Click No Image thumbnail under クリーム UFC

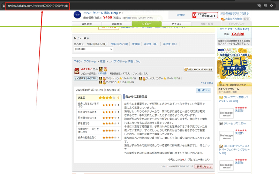pyautogui.click(x=226, y=136)
